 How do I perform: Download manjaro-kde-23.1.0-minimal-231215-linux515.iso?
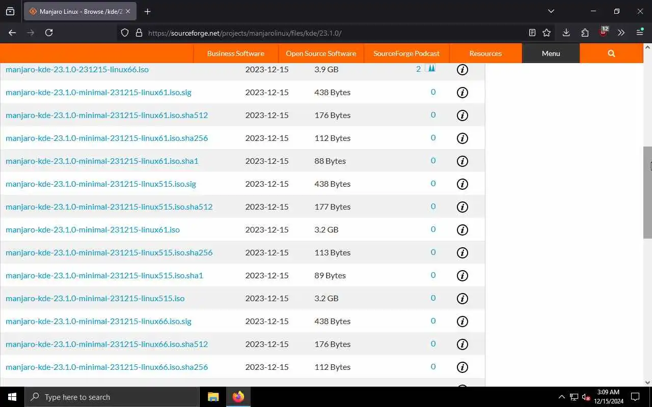pos(95,298)
